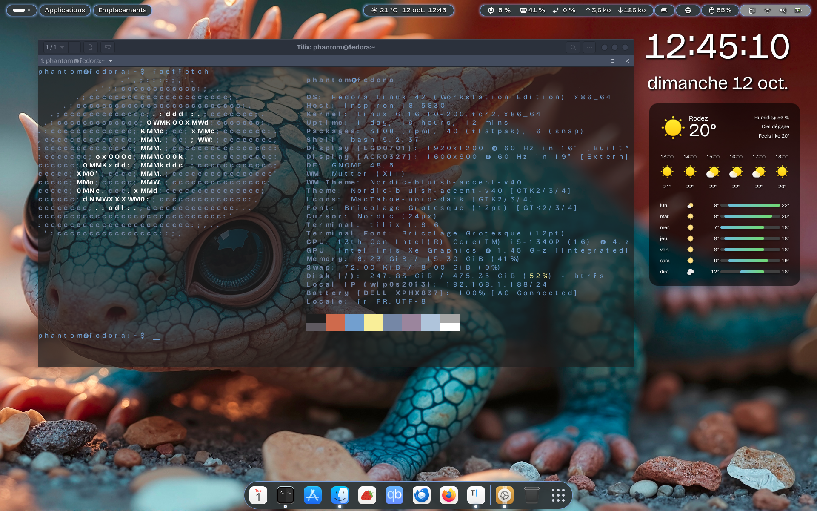Image resolution: width=817 pixels, height=511 pixels.
Task: Show applications grid from the dock
Action: click(x=558, y=495)
